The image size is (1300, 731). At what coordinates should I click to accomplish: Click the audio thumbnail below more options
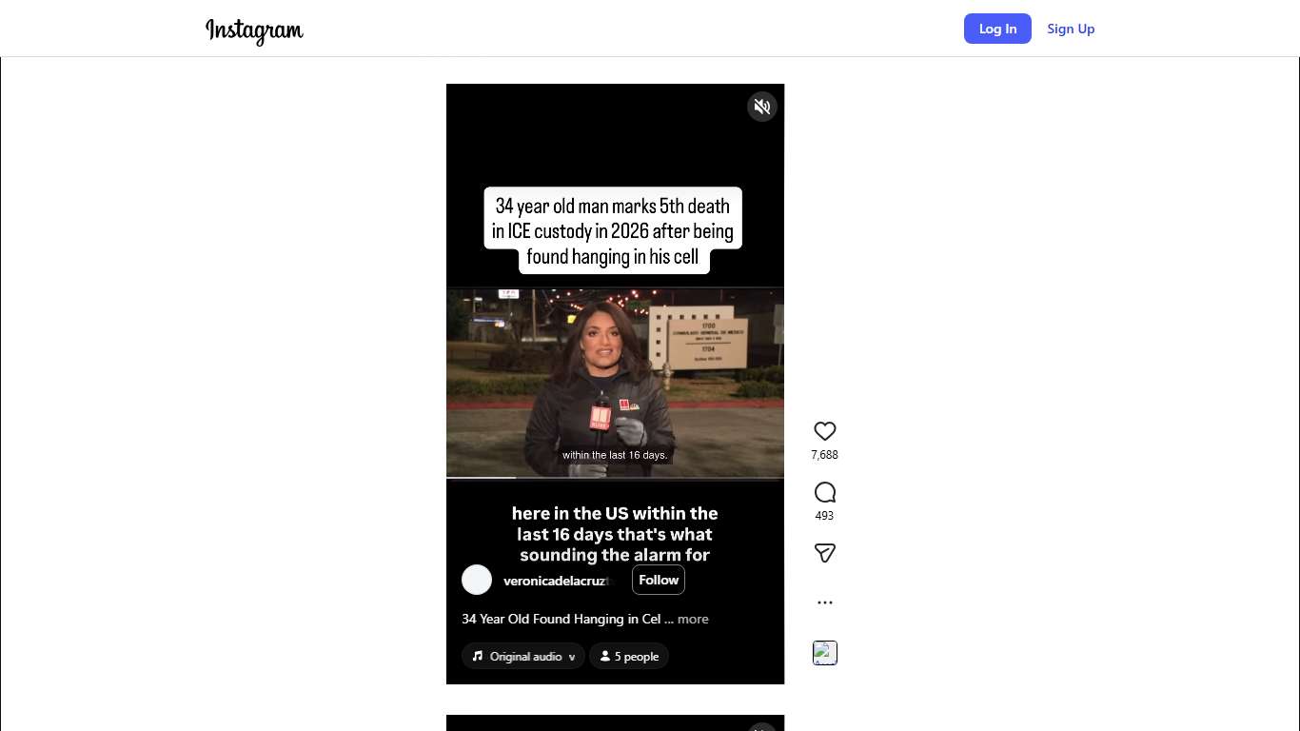[x=825, y=653]
